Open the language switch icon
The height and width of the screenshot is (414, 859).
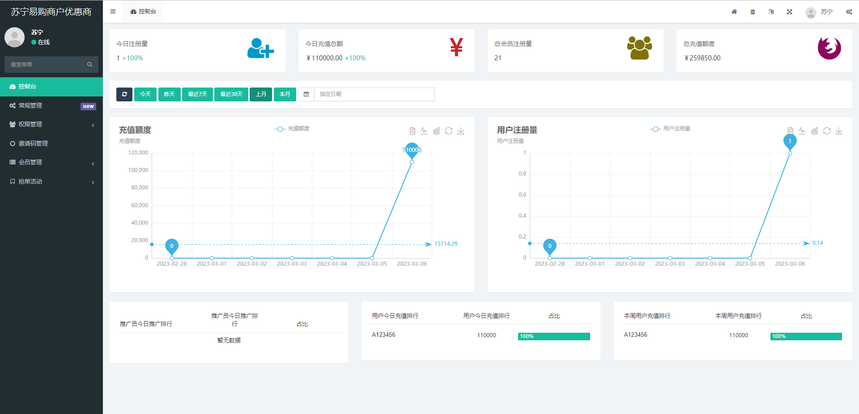click(771, 12)
